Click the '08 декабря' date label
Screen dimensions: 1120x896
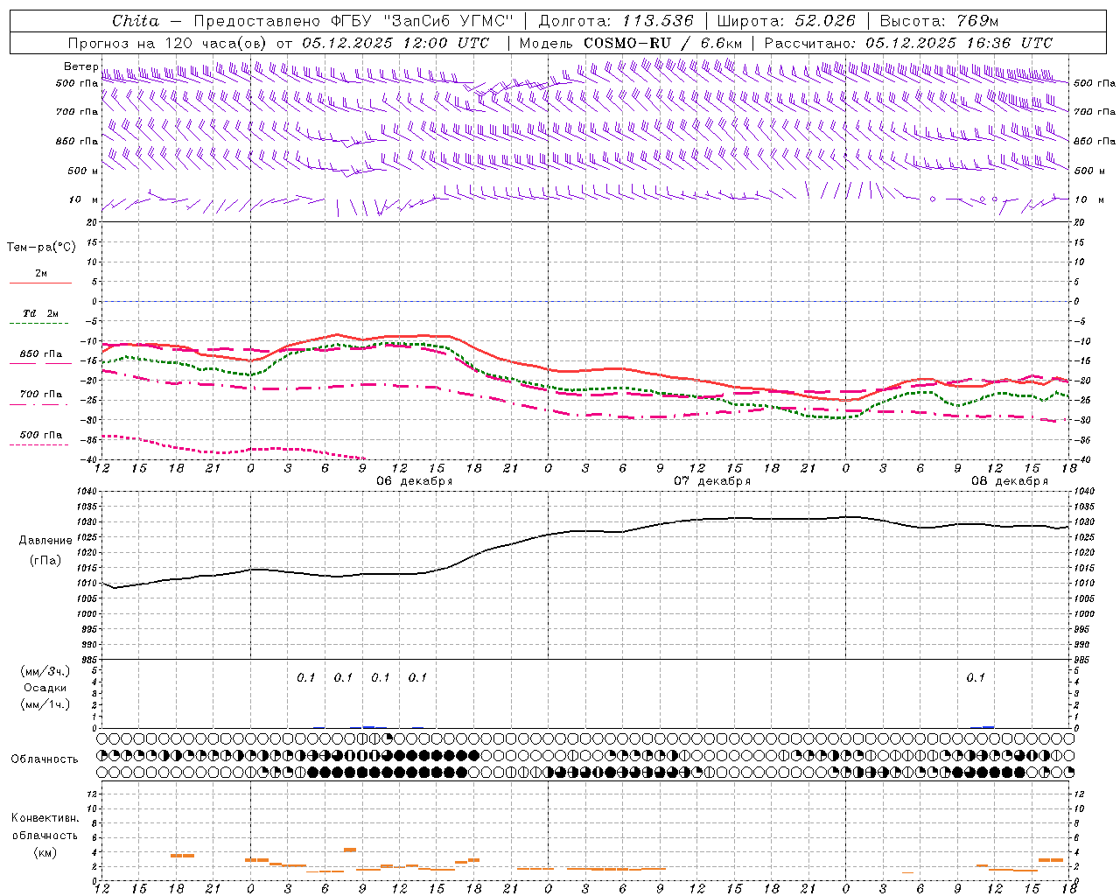click(x=1009, y=481)
